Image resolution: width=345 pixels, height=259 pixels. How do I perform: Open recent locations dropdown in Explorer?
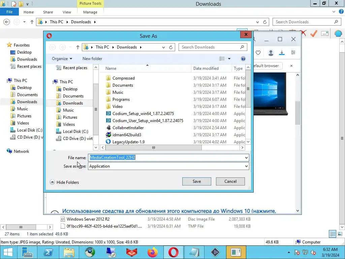(x=24, y=22)
